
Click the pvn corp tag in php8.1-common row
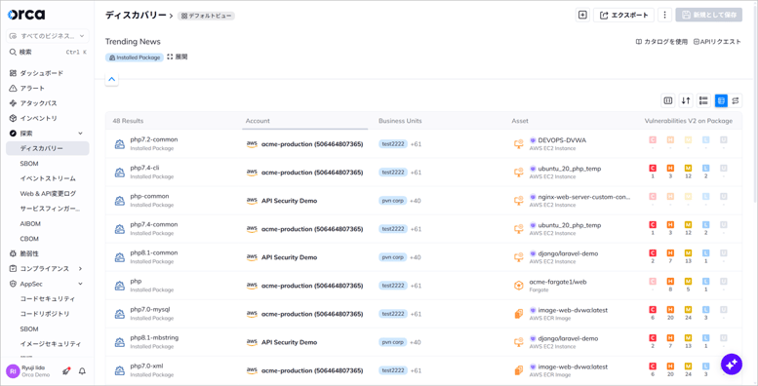(392, 257)
